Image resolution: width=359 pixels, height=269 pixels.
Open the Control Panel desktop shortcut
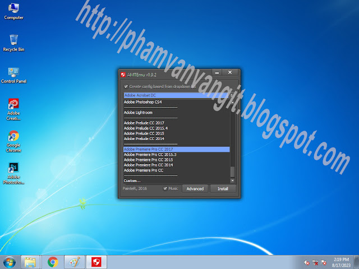(x=13, y=76)
